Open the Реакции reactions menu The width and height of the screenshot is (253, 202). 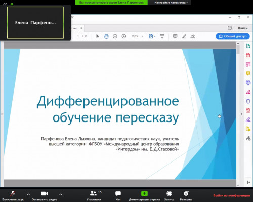click(x=186, y=196)
